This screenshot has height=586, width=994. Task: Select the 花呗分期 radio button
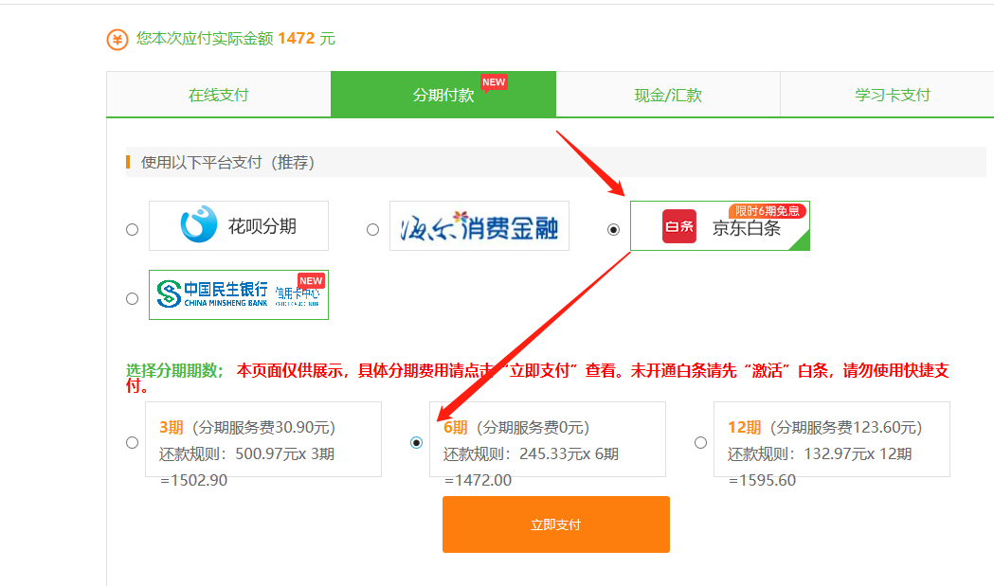[132, 229]
